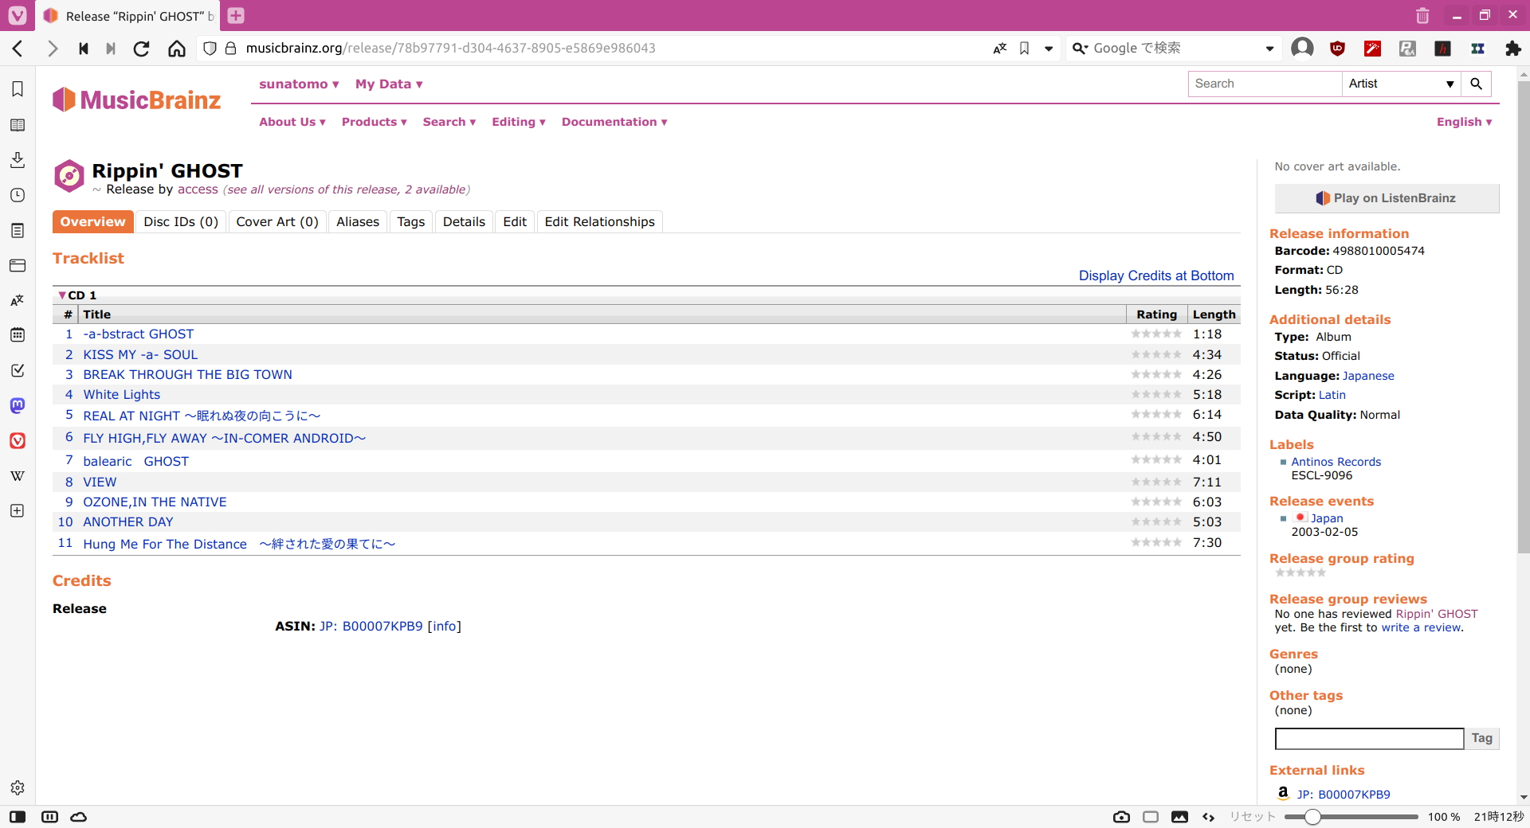Click the MusicBrainz search magnifier button
Screen dimensions: 1530x828
point(1476,84)
